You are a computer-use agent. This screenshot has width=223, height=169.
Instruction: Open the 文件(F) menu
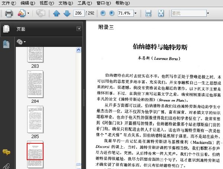(x=9, y=3)
